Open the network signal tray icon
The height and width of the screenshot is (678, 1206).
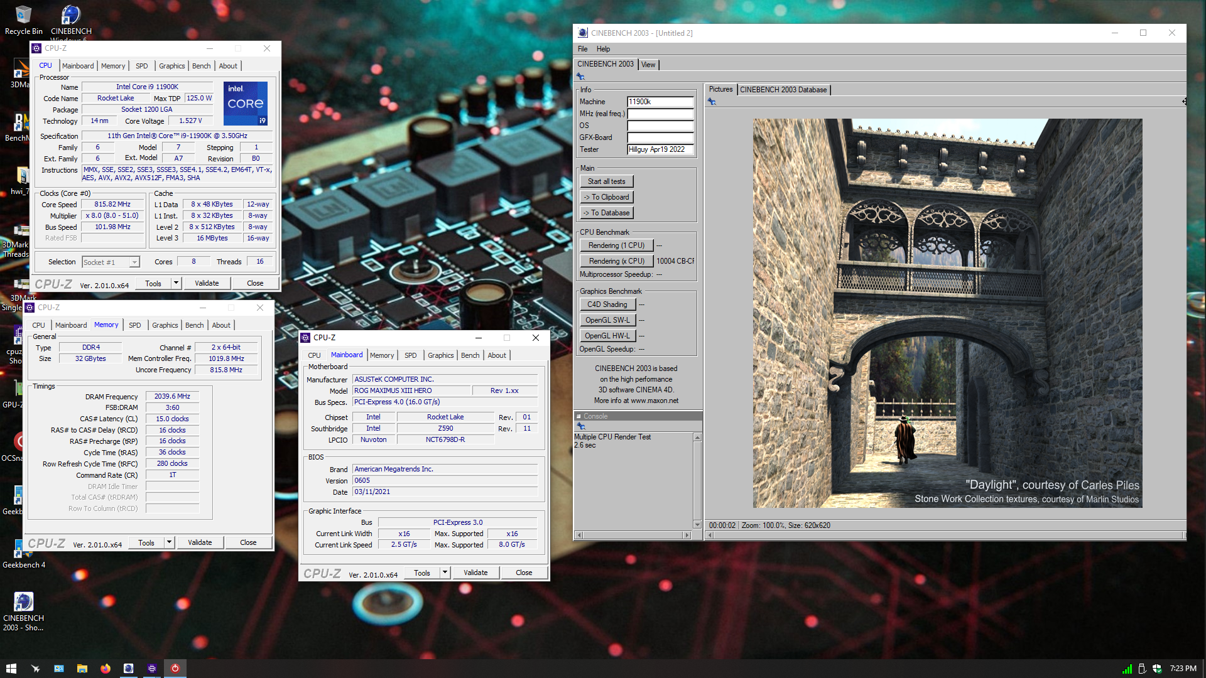(x=1127, y=669)
